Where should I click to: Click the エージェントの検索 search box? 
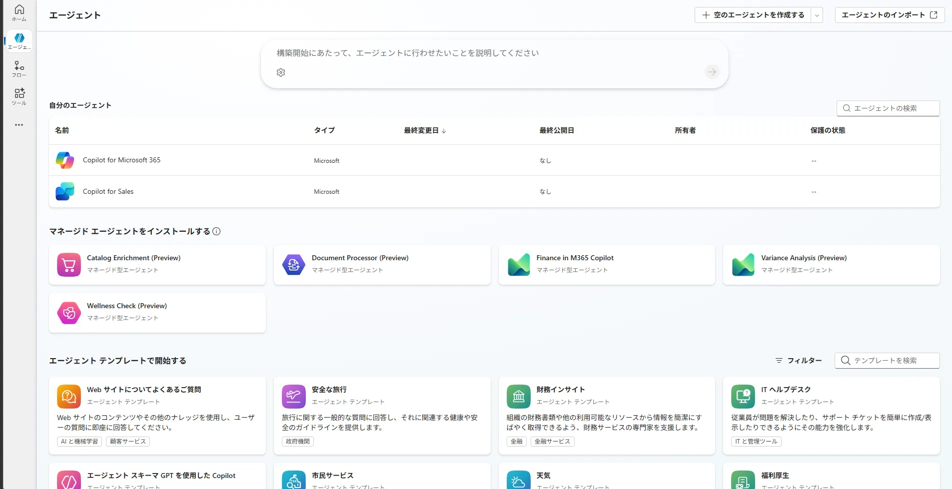(888, 108)
